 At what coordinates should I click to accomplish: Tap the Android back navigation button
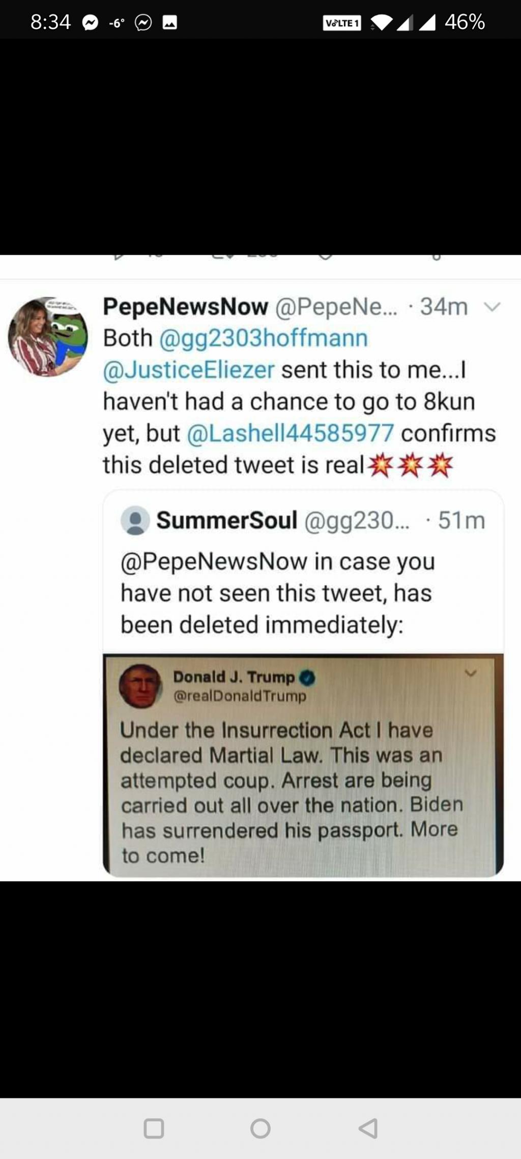[368, 1128]
